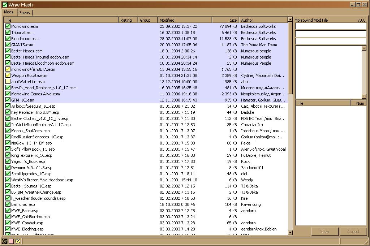The width and height of the screenshot is (370, 246).
Task: Select AFlockOfSeagulls_1C.esp file name
Action: point(33,106)
